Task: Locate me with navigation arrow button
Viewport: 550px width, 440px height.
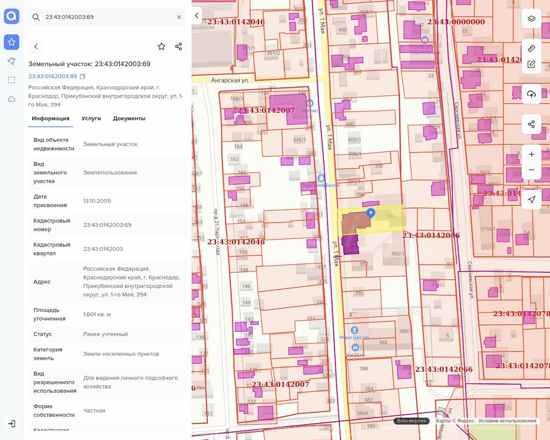Action: pos(532,200)
